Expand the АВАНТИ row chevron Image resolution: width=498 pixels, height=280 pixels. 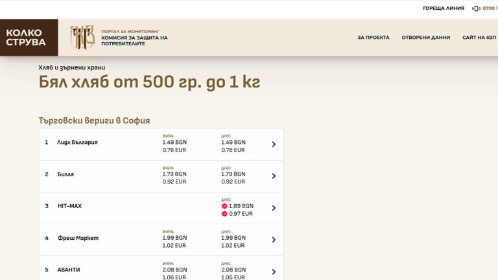[x=273, y=272]
